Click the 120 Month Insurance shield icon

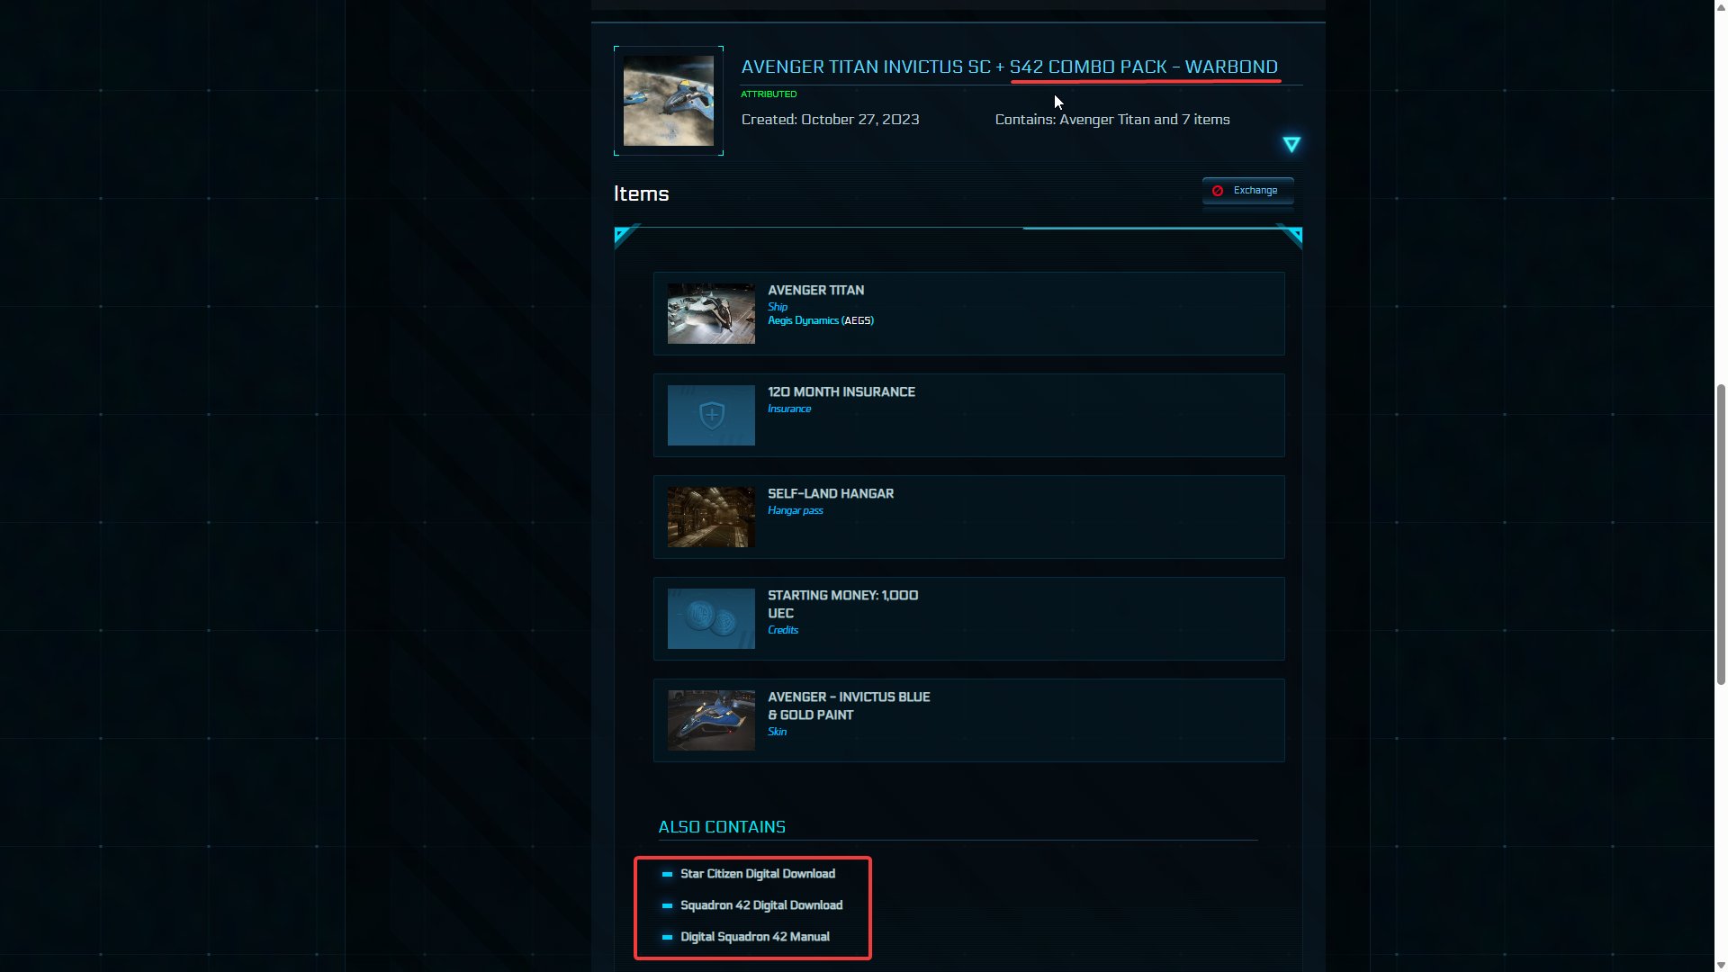point(711,415)
